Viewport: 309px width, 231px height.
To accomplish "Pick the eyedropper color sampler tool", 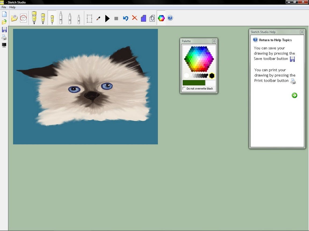I will 98,18.
